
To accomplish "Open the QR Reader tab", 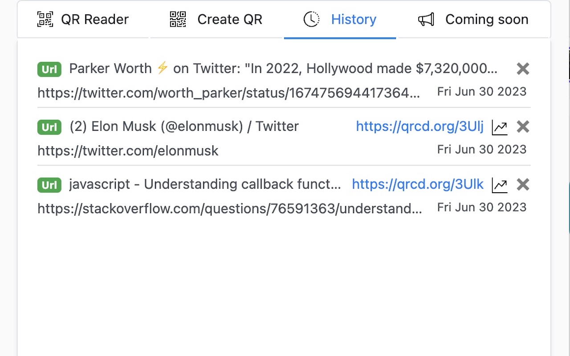I will 83,20.
